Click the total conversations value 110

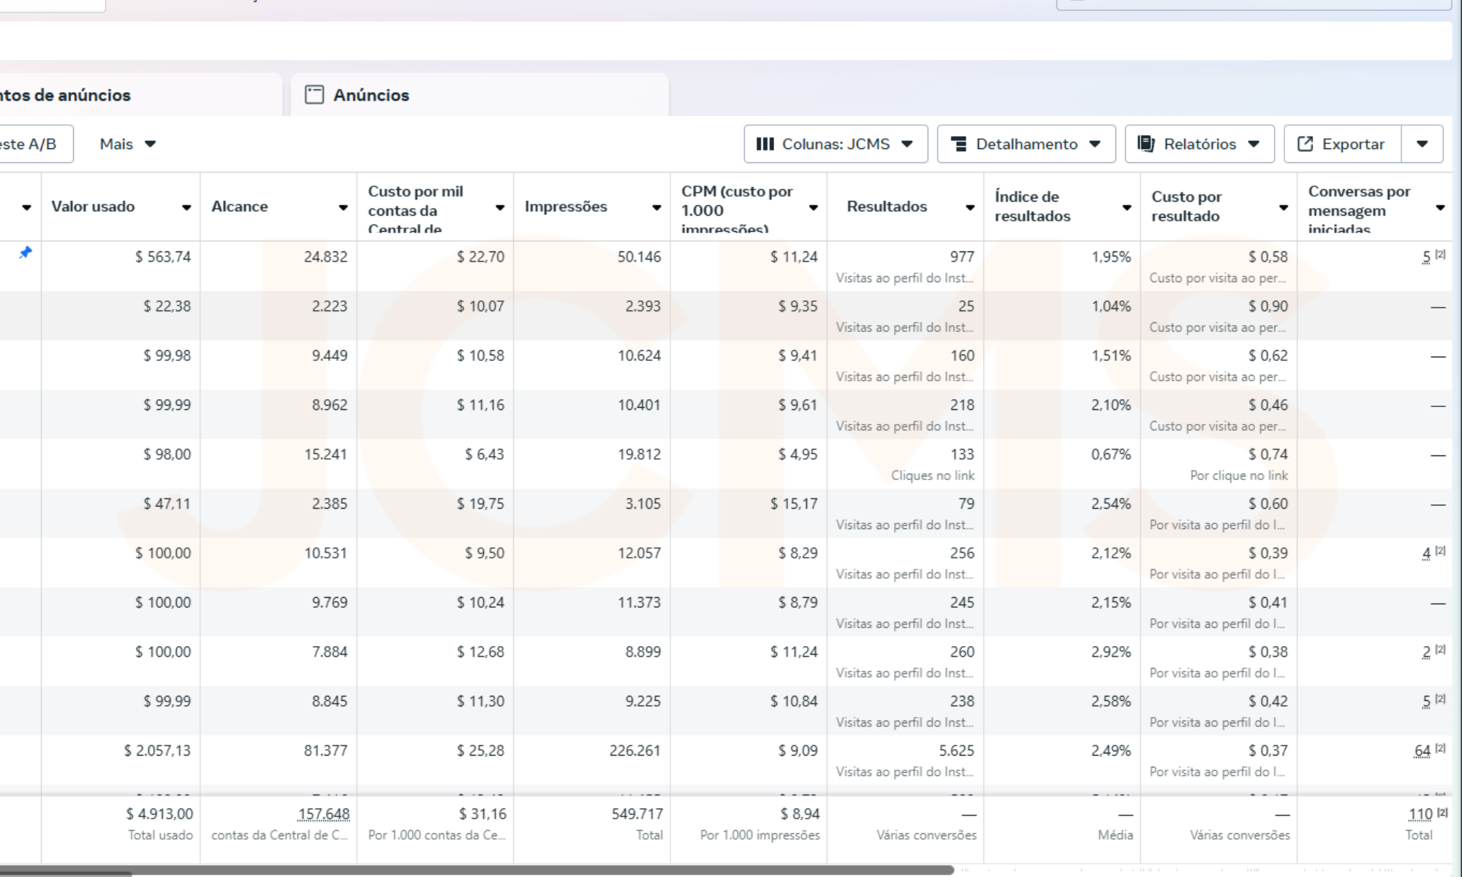[x=1420, y=814]
